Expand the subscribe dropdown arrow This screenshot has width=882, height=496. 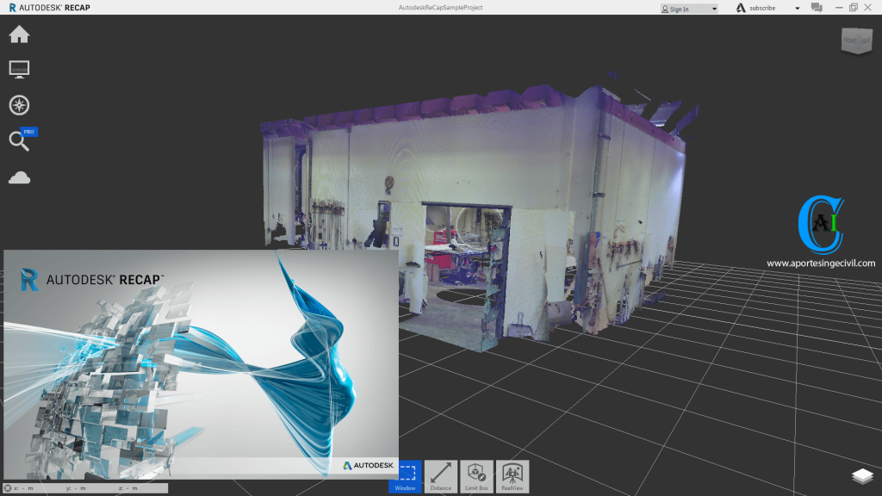click(796, 8)
